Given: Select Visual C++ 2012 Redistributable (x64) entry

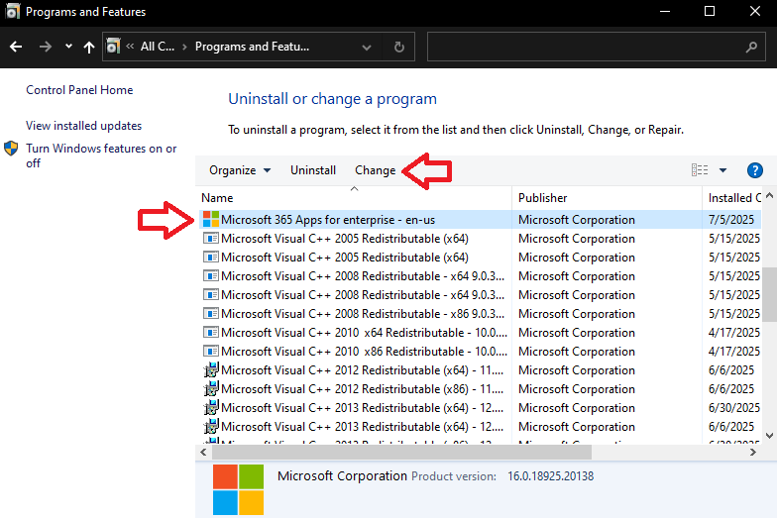Looking at the screenshot, I should [x=480, y=370].
